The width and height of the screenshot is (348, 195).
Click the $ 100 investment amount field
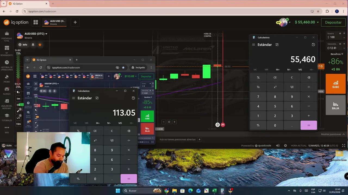pyautogui.click(x=333, y=37)
